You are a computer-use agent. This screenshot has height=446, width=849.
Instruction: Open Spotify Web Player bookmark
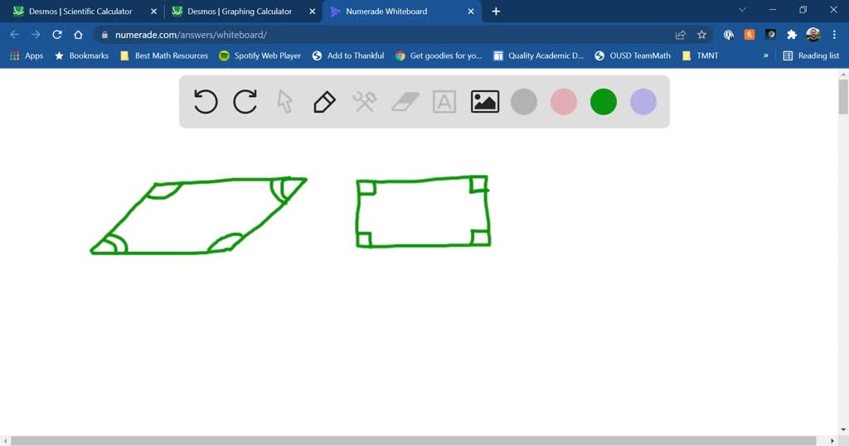[x=260, y=56]
